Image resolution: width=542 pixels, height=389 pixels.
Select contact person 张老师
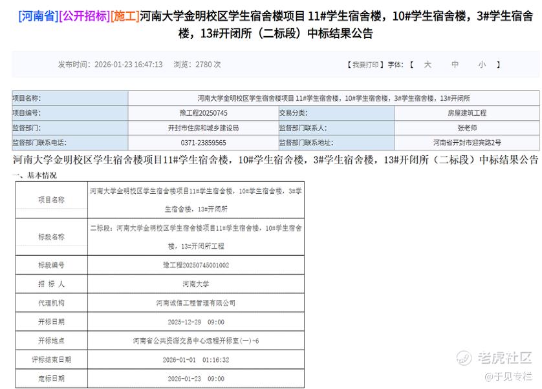click(x=467, y=128)
